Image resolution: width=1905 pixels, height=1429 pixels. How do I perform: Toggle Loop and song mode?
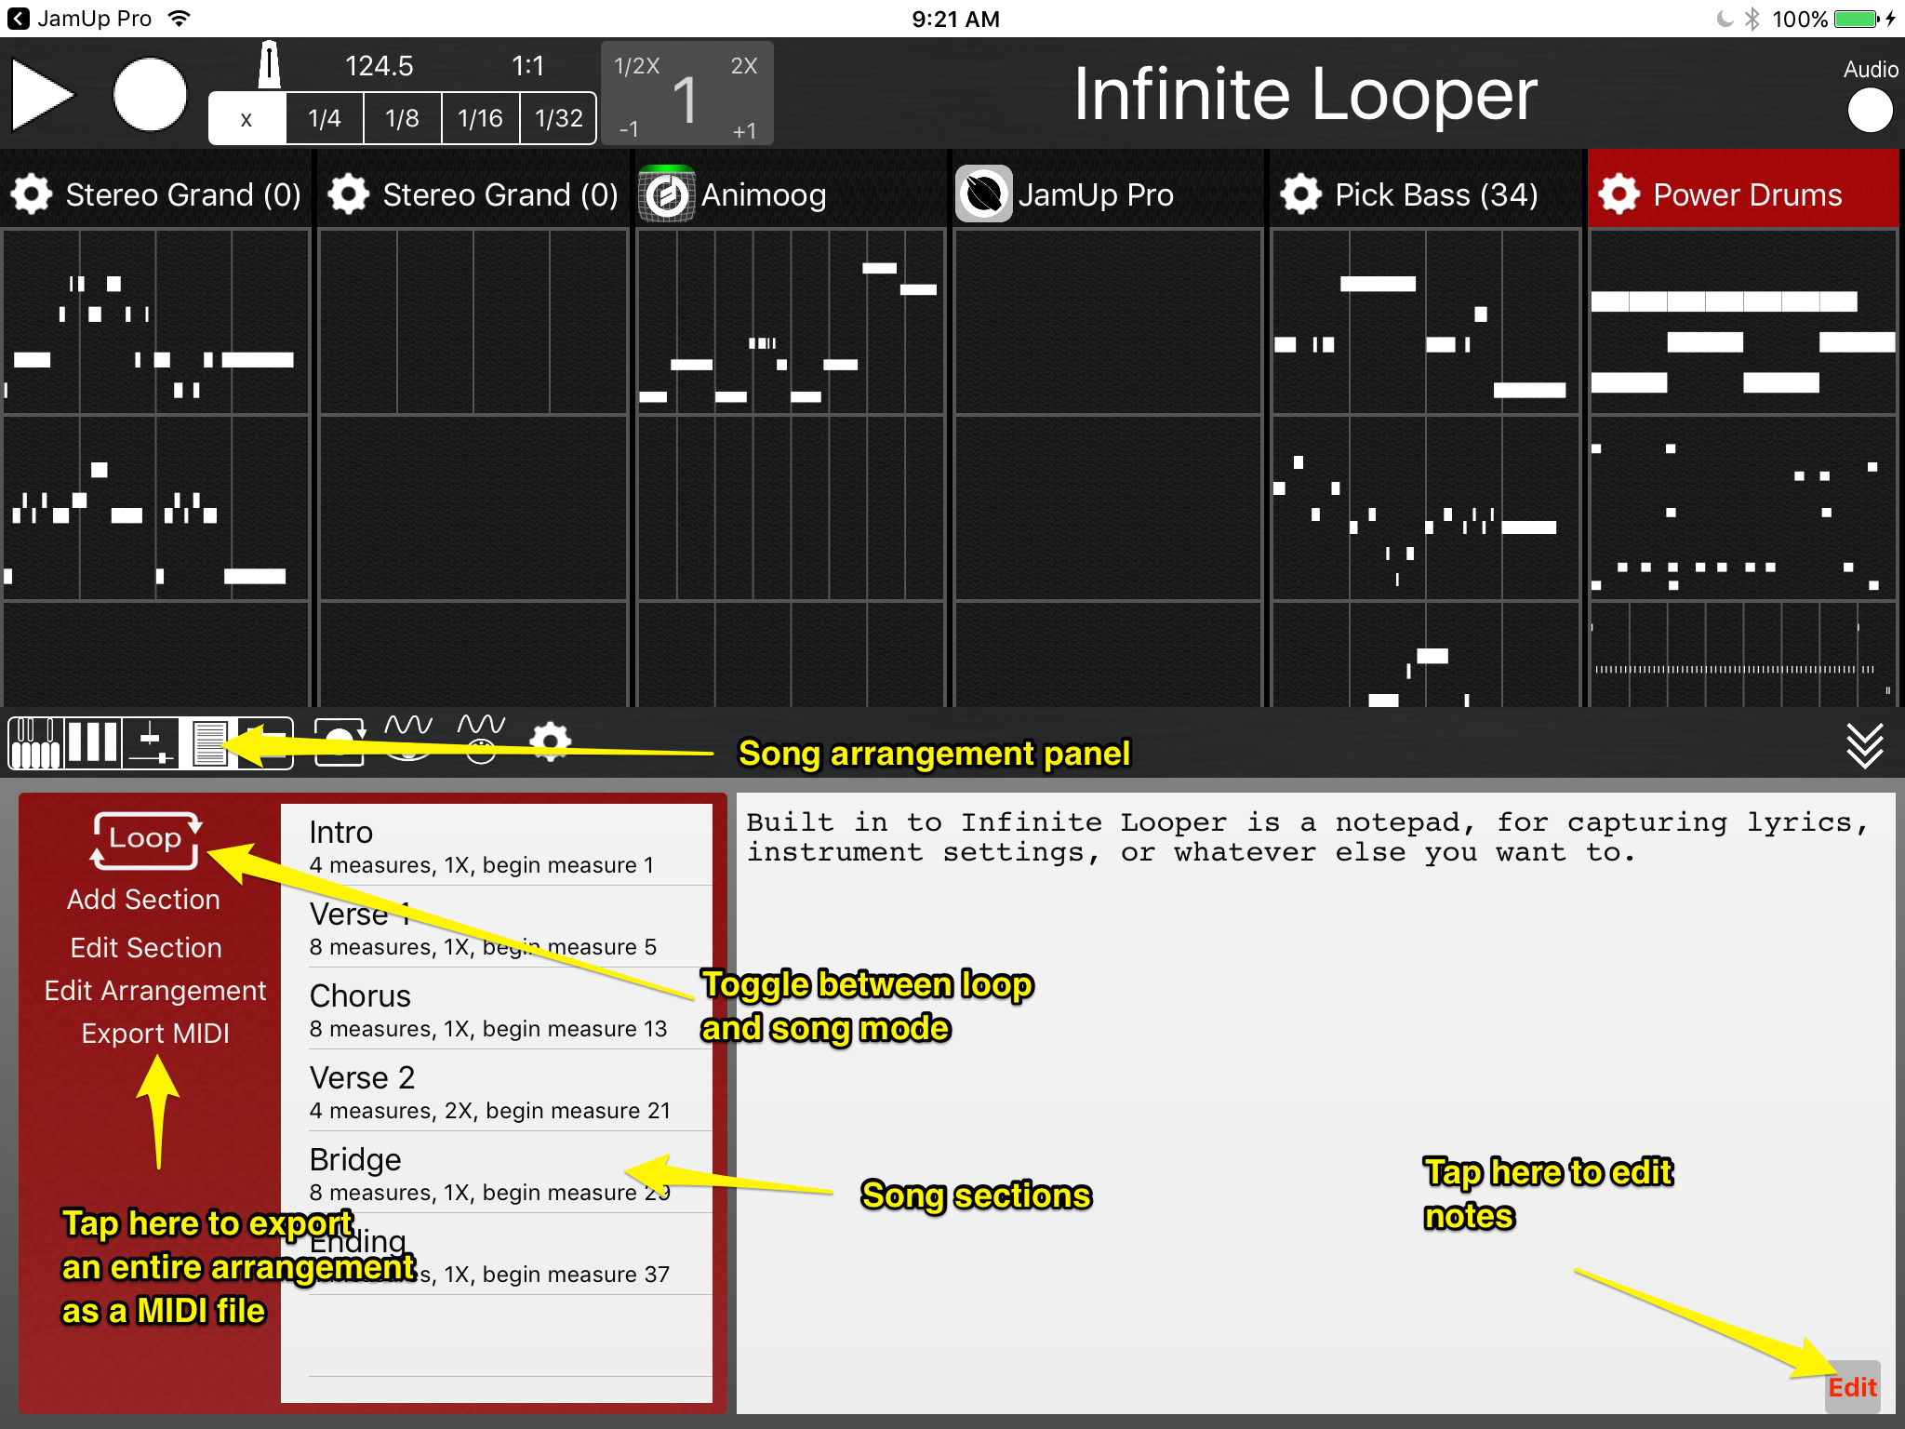[145, 840]
